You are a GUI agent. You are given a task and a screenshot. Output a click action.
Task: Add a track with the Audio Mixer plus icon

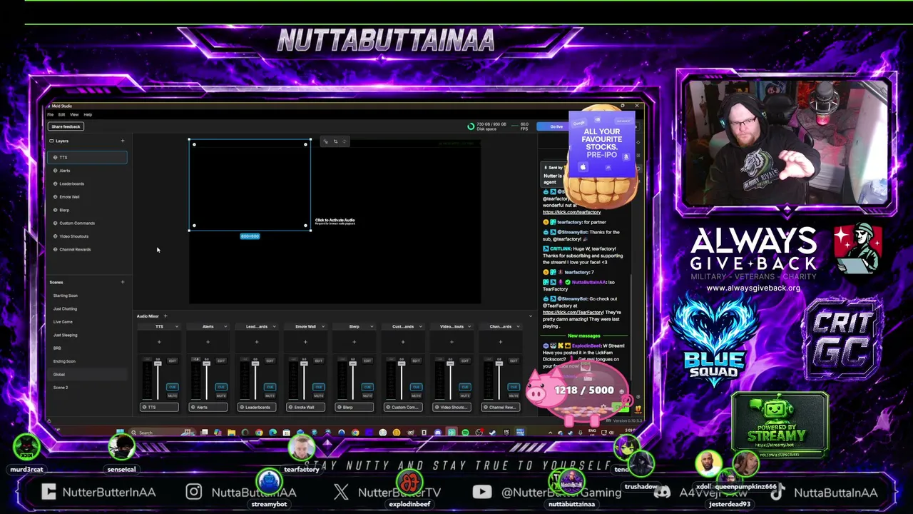click(x=165, y=316)
